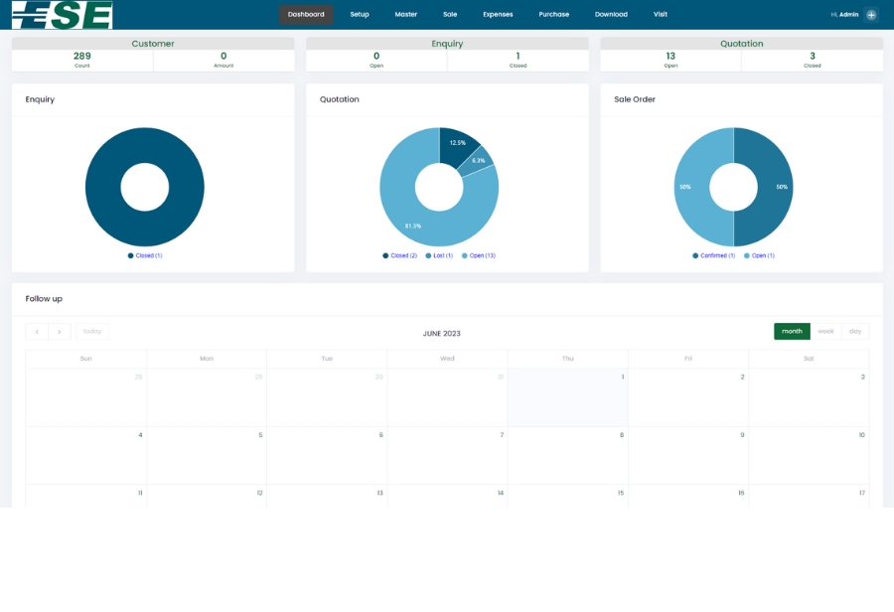The width and height of the screenshot is (894, 612).
Task: Select June 4 in the calendar
Action: pyautogui.click(x=86, y=455)
